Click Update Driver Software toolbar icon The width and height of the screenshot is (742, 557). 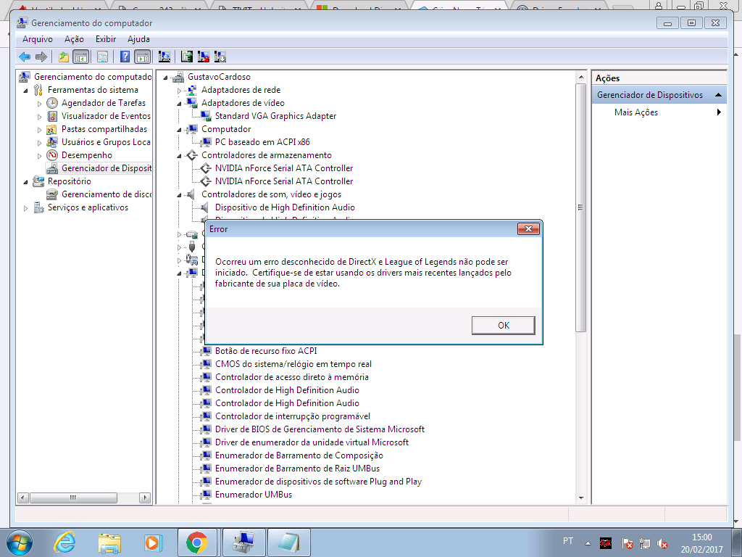[187, 57]
